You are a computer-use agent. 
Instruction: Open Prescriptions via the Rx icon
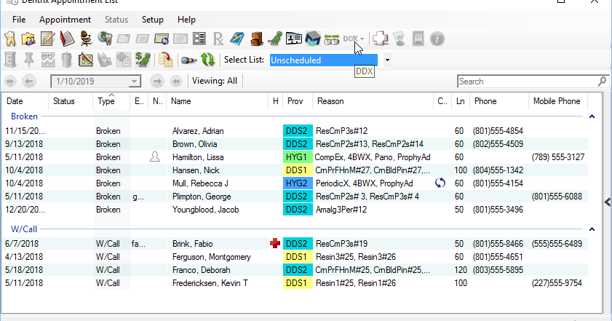(x=218, y=39)
